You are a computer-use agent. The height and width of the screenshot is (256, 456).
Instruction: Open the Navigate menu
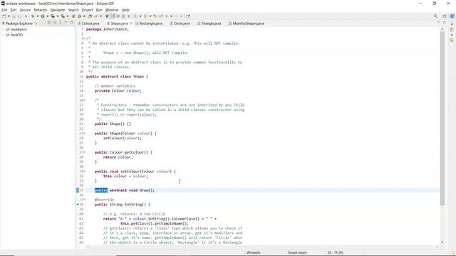point(58,10)
